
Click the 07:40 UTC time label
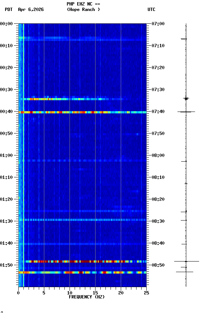pos(158,112)
